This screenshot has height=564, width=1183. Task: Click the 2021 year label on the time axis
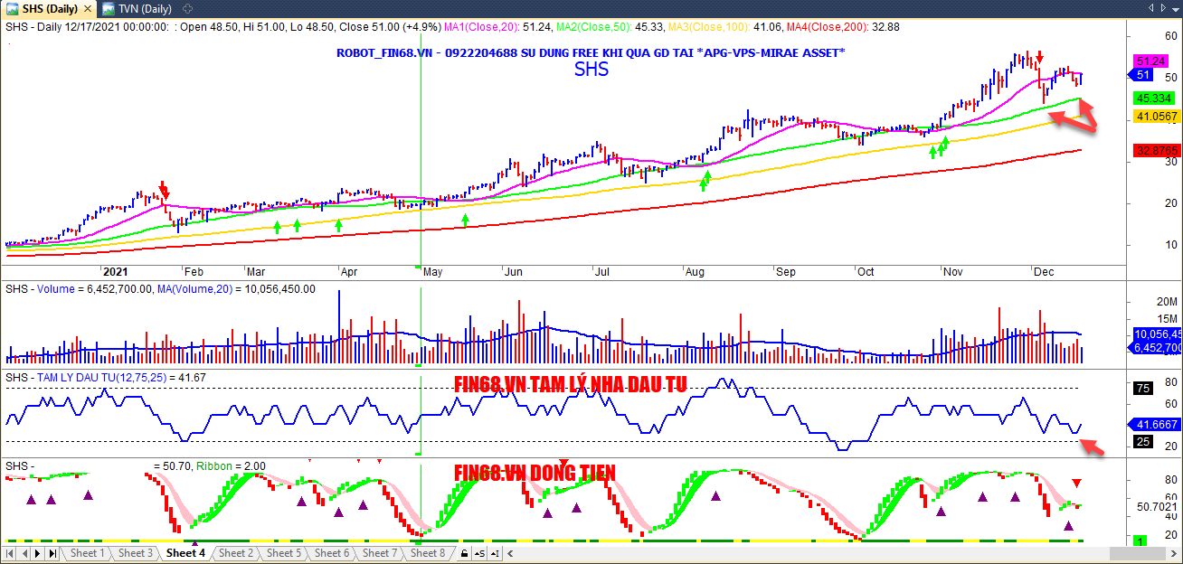point(115,271)
